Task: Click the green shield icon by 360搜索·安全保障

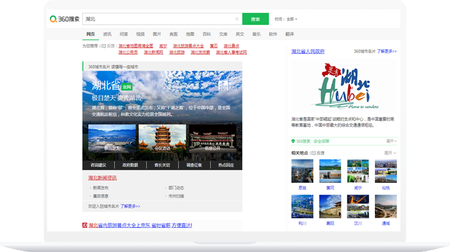Action: pos(293,141)
